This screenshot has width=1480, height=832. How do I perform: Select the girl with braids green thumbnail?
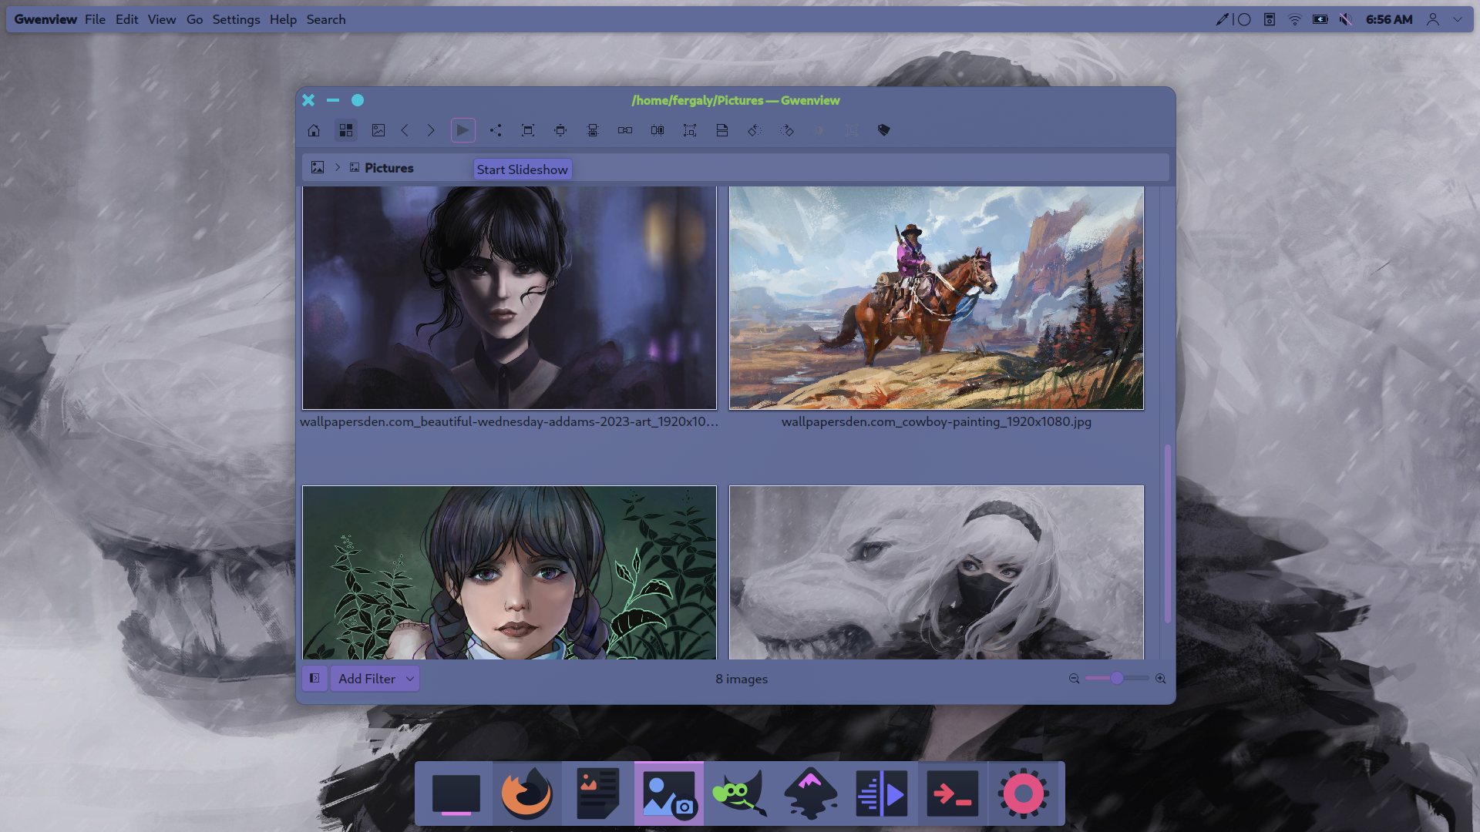[510, 572]
